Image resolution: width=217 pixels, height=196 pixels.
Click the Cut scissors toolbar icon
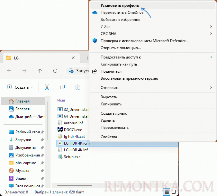[x=47, y=87]
